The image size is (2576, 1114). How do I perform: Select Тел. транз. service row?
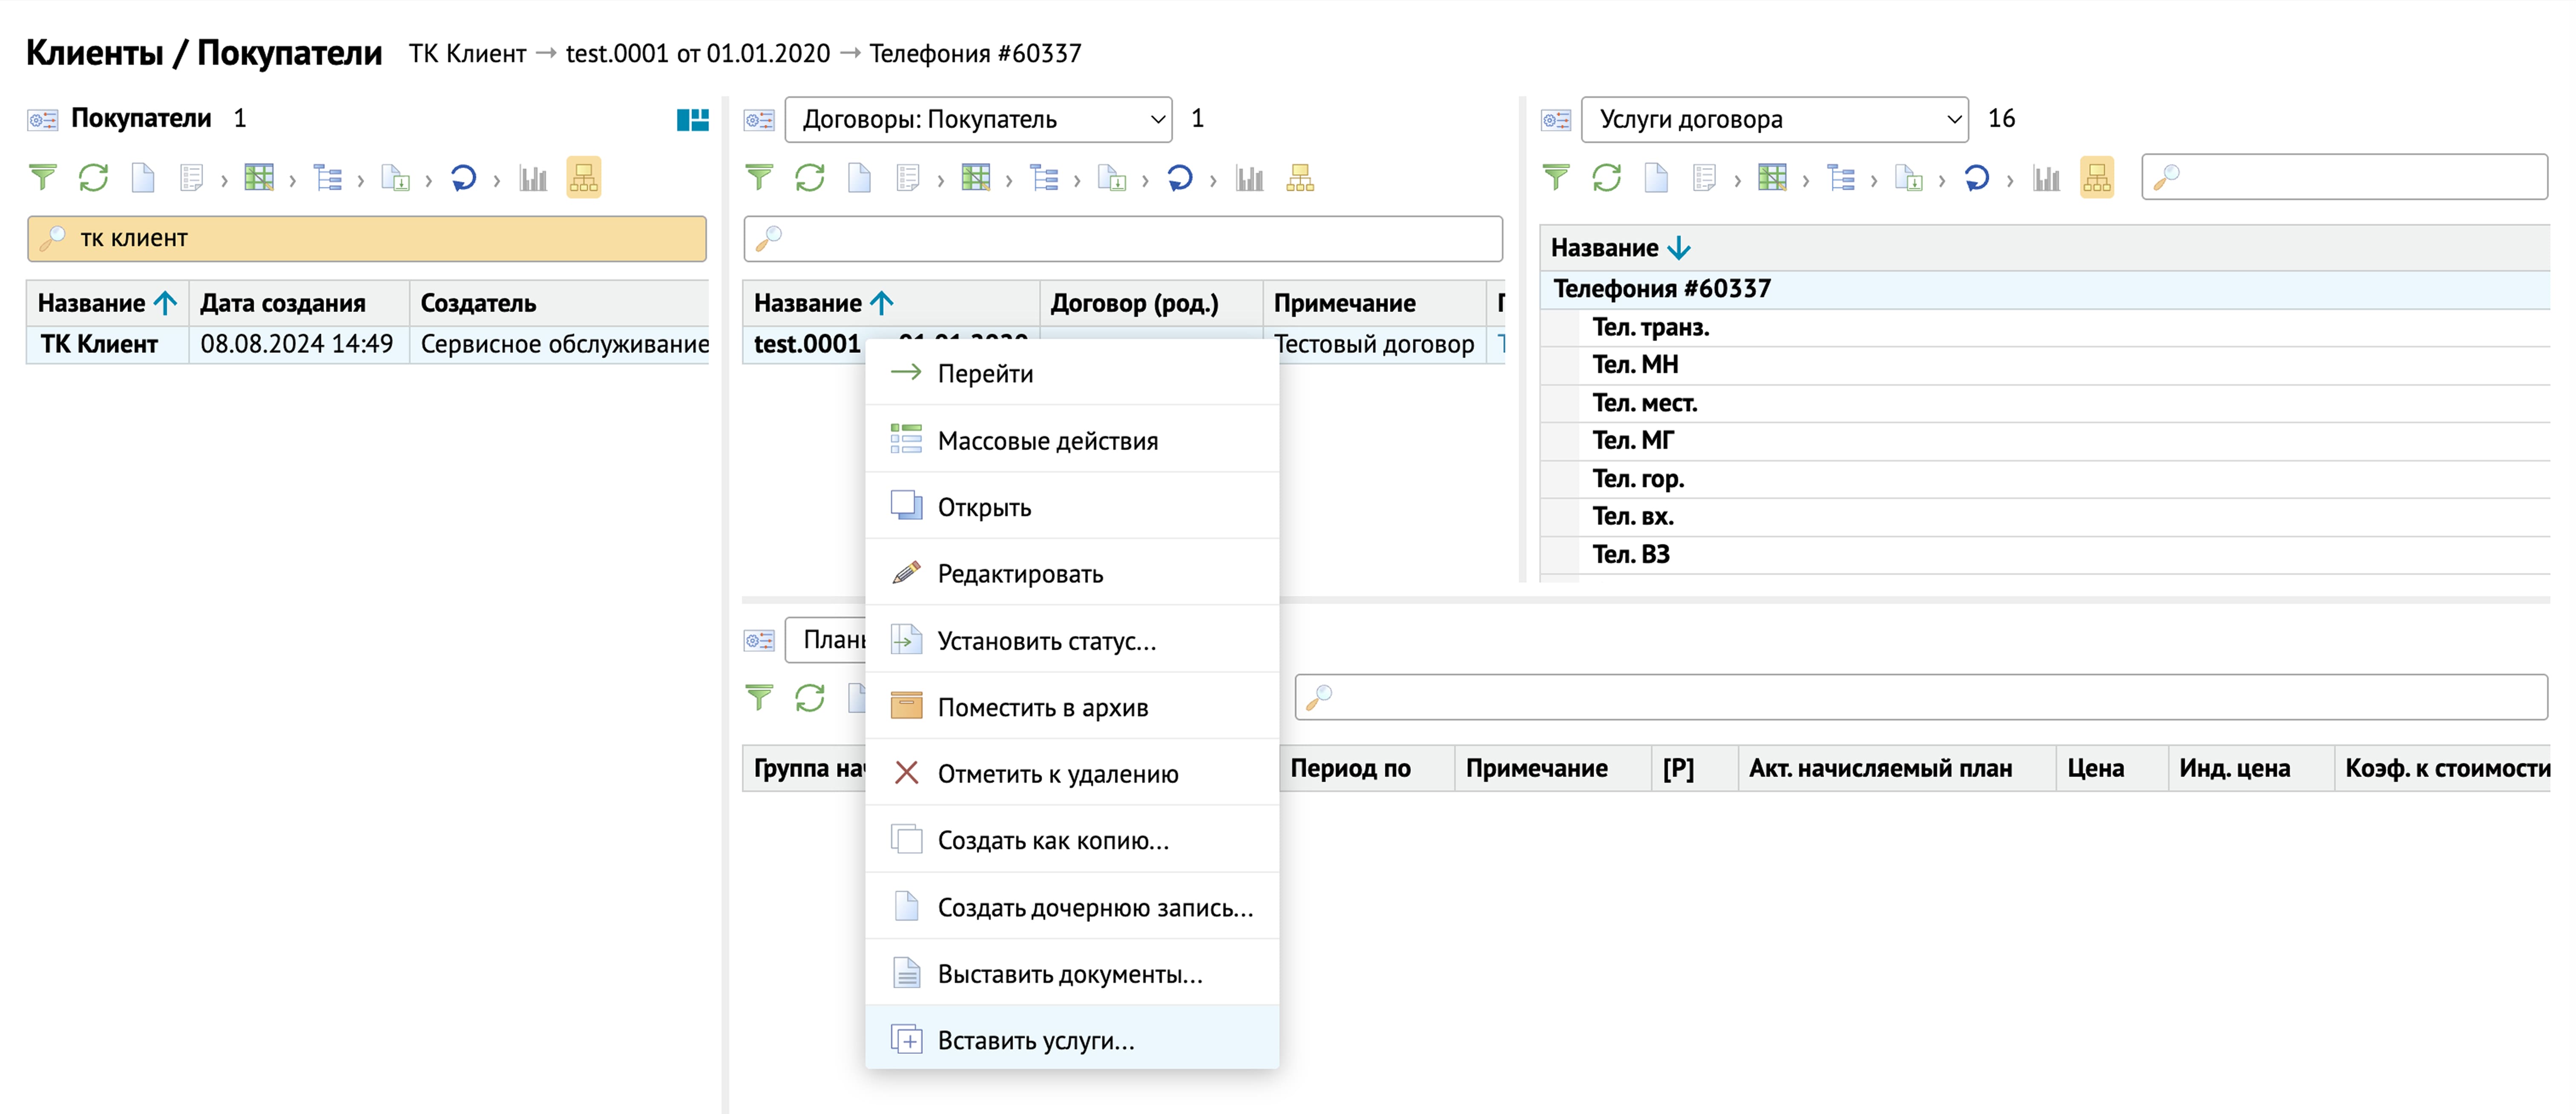coord(2045,327)
